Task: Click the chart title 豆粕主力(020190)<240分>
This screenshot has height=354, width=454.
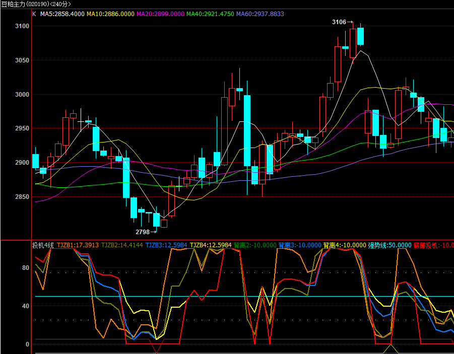Action: [36, 4]
